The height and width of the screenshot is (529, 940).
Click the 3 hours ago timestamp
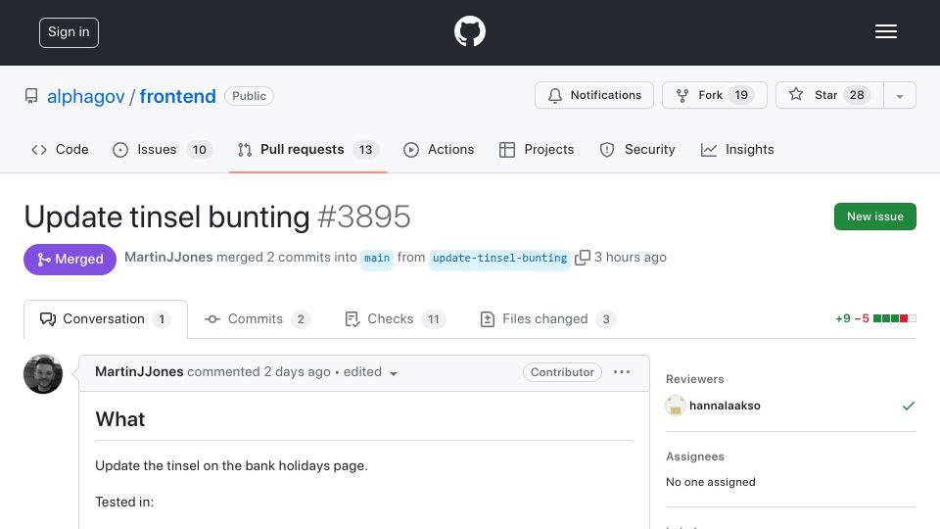(630, 258)
